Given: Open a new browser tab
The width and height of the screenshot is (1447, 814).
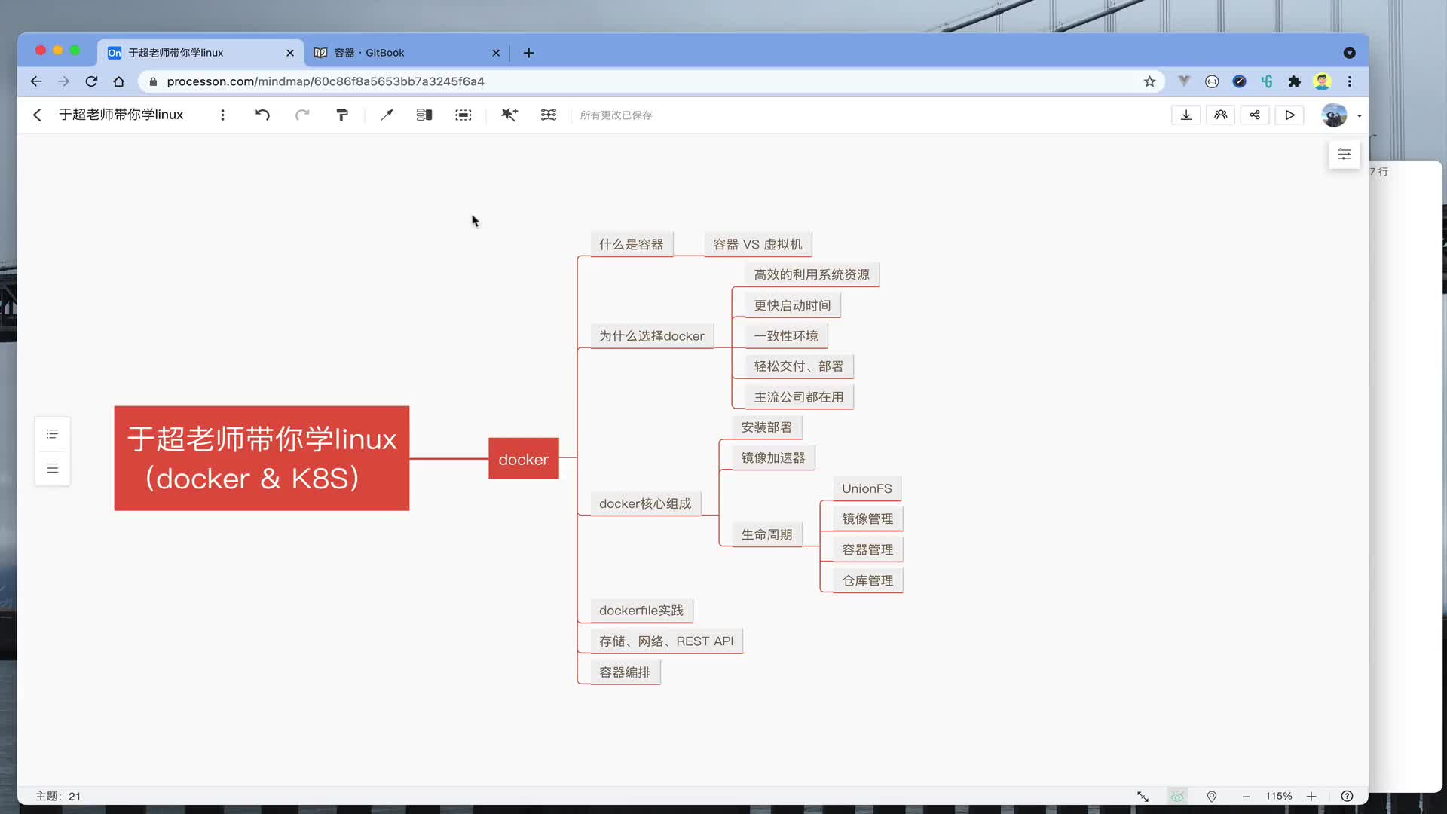Looking at the screenshot, I should (x=529, y=53).
